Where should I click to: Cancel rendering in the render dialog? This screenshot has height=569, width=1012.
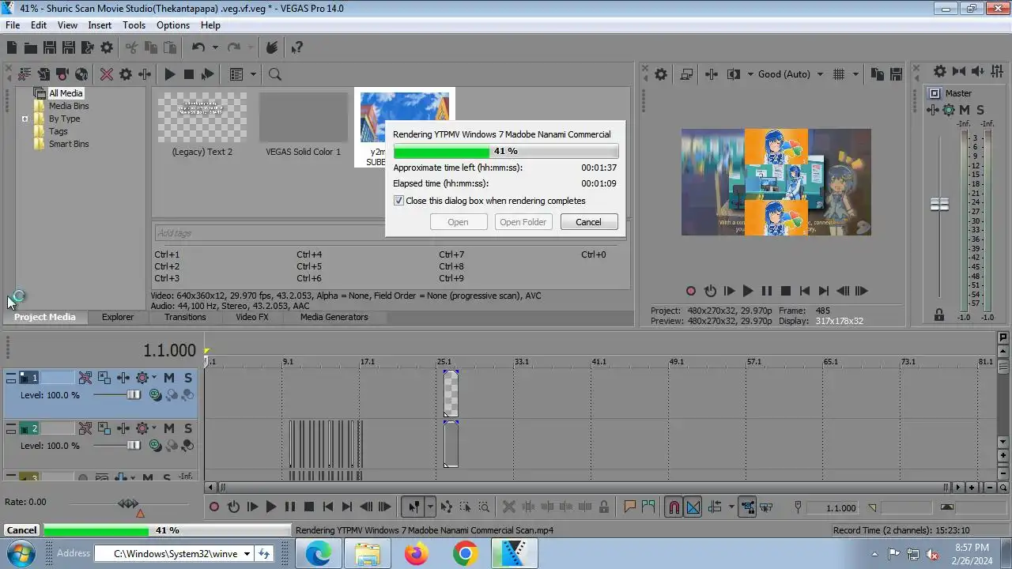coord(588,222)
